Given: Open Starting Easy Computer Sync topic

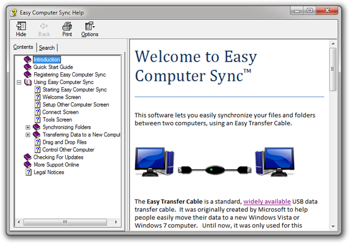Looking at the screenshot, I should click(75, 90).
